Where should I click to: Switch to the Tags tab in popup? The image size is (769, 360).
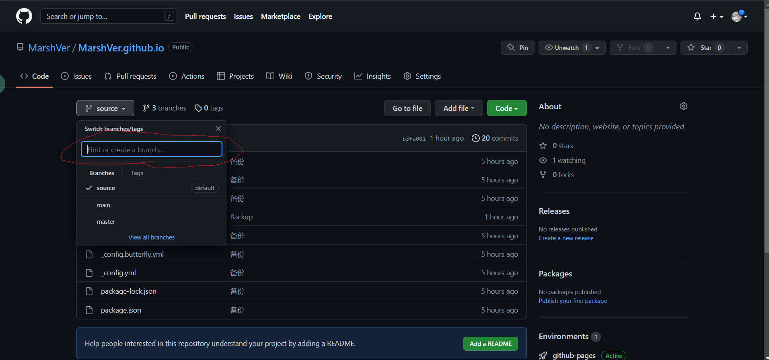pyautogui.click(x=137, y=173)
